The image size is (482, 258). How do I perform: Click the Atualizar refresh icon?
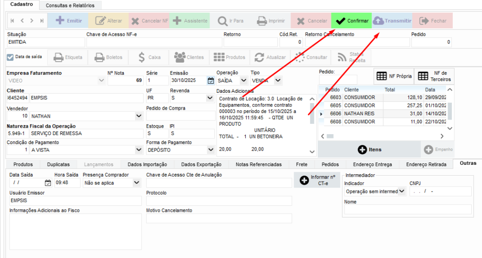[x=270, y=57]
